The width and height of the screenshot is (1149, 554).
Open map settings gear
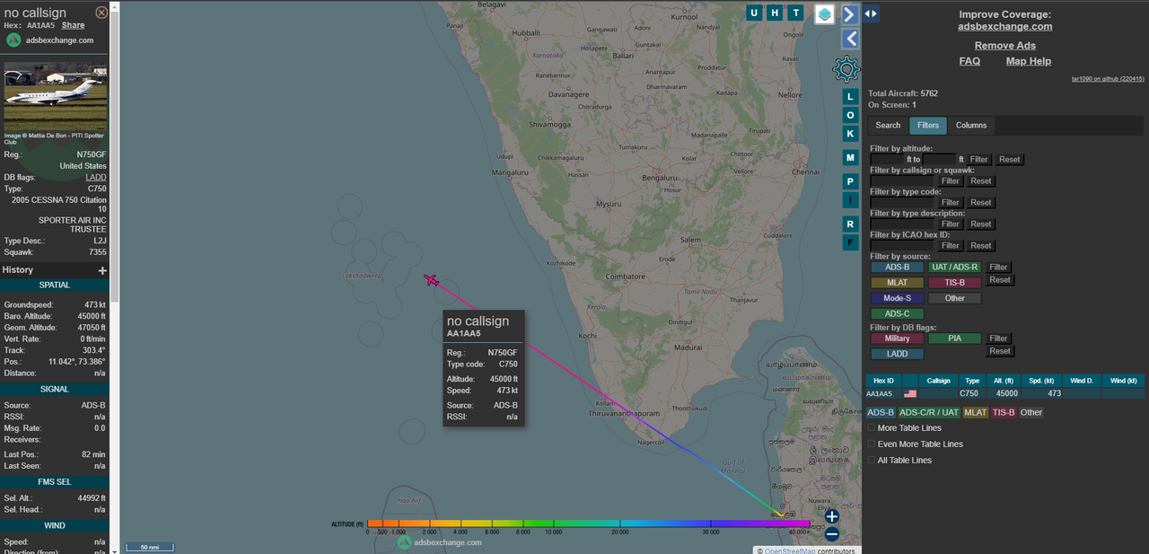pyautogui.click(x=846, y=69)
